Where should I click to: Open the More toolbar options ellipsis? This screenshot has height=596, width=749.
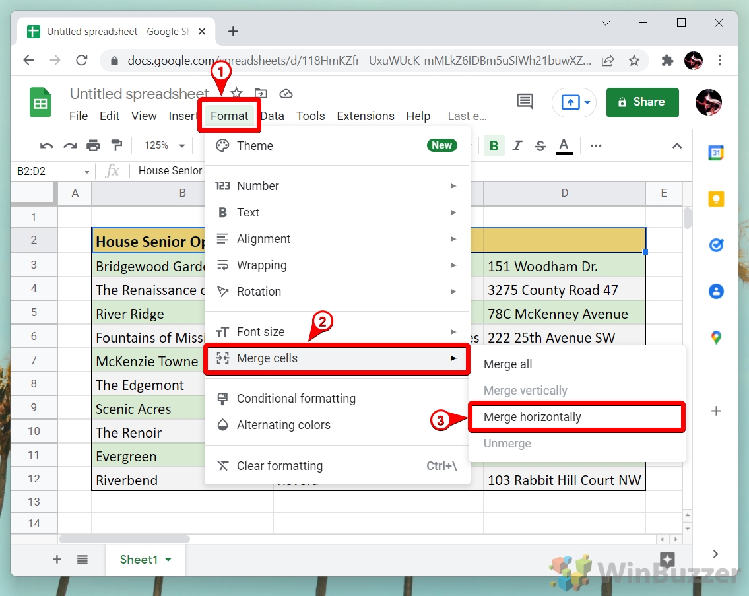[x=596, y=145]
